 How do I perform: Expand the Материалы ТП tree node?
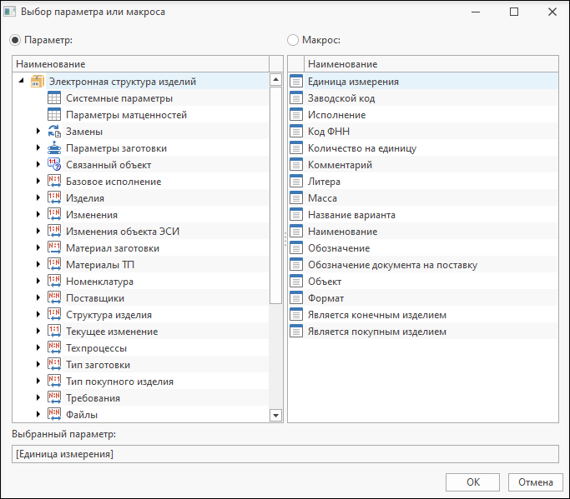(x=38, y=265)
